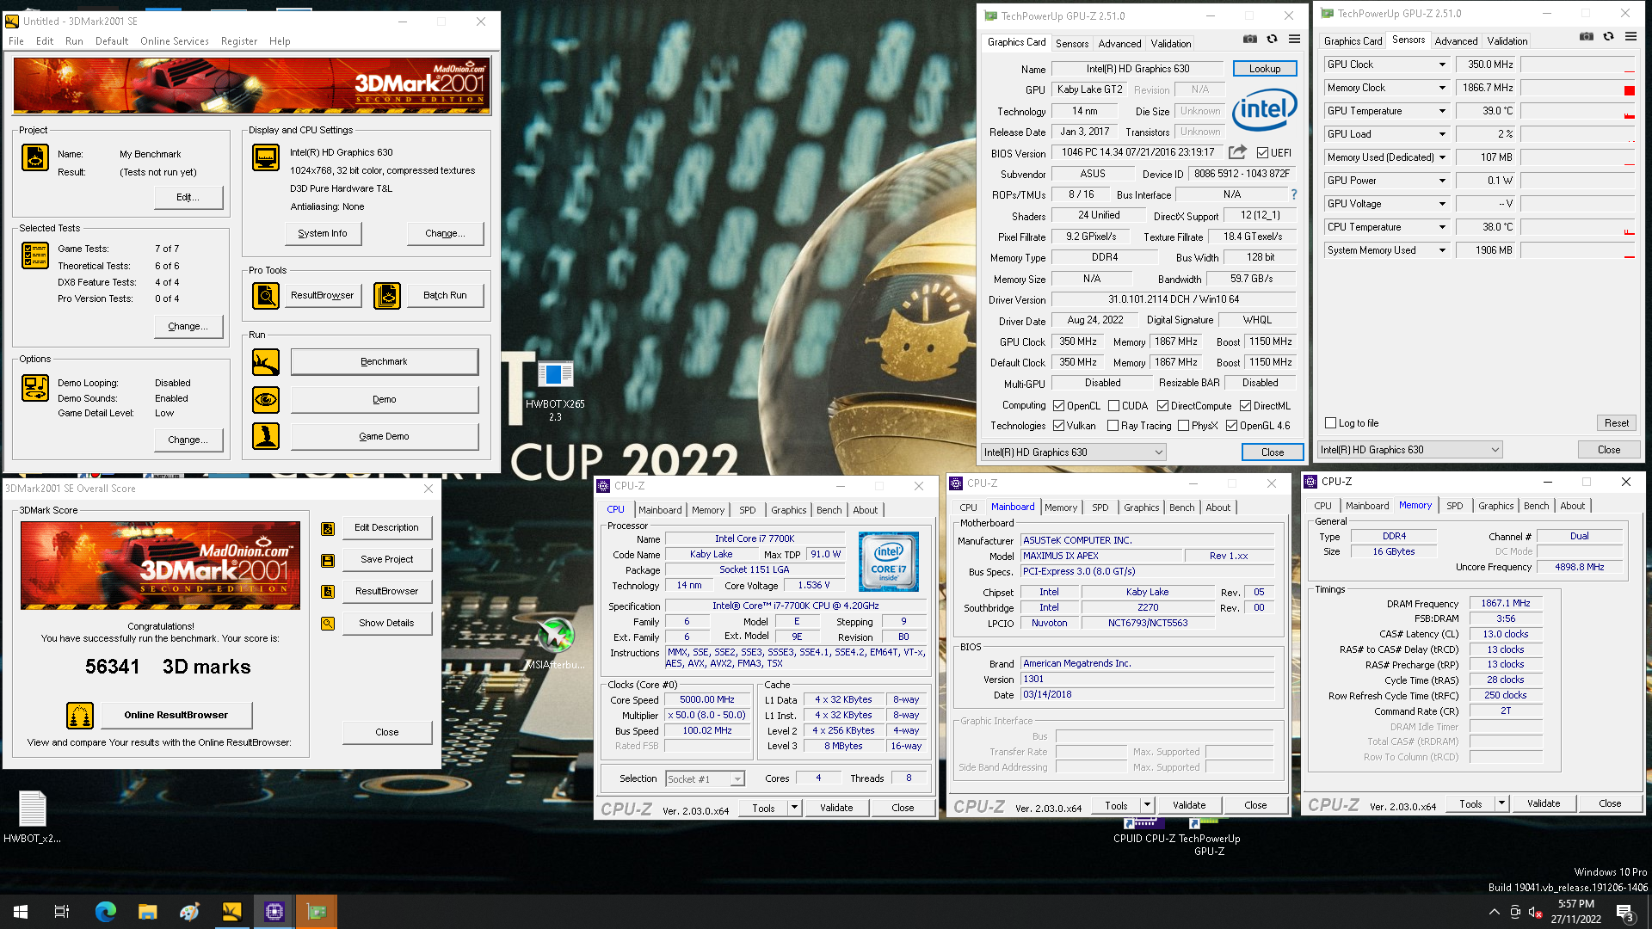Image resolution: width=1652 pixels, height=929 pixels.
Task: Click the GPU Temperature sensor graph
Action: (1578, 111)
